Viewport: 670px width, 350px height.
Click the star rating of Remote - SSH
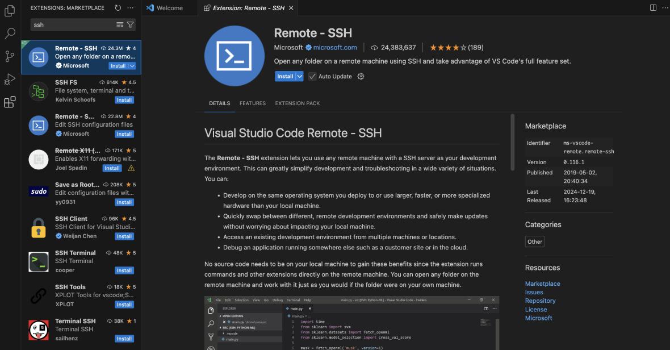tap(448, 47)
